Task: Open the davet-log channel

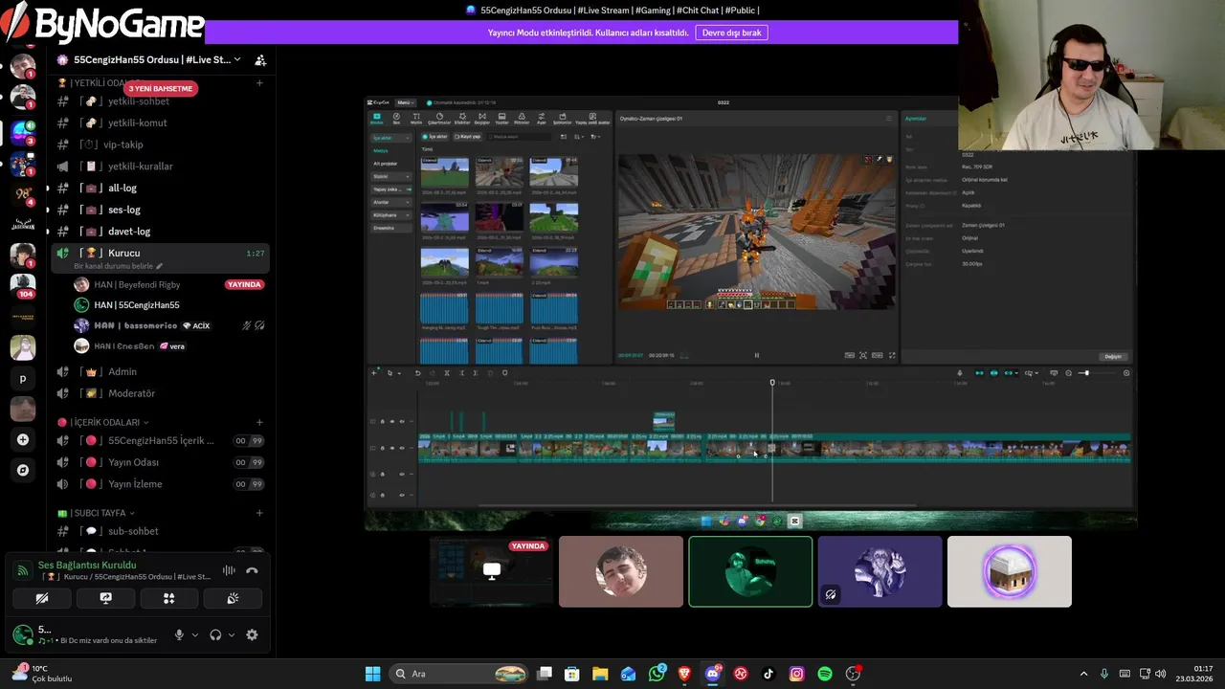Action: 161,231
